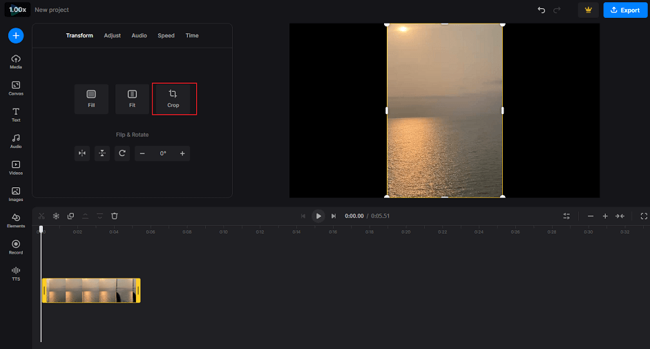Rotate the video clockwise
650x349 pixels.
(x=122, y=153)
